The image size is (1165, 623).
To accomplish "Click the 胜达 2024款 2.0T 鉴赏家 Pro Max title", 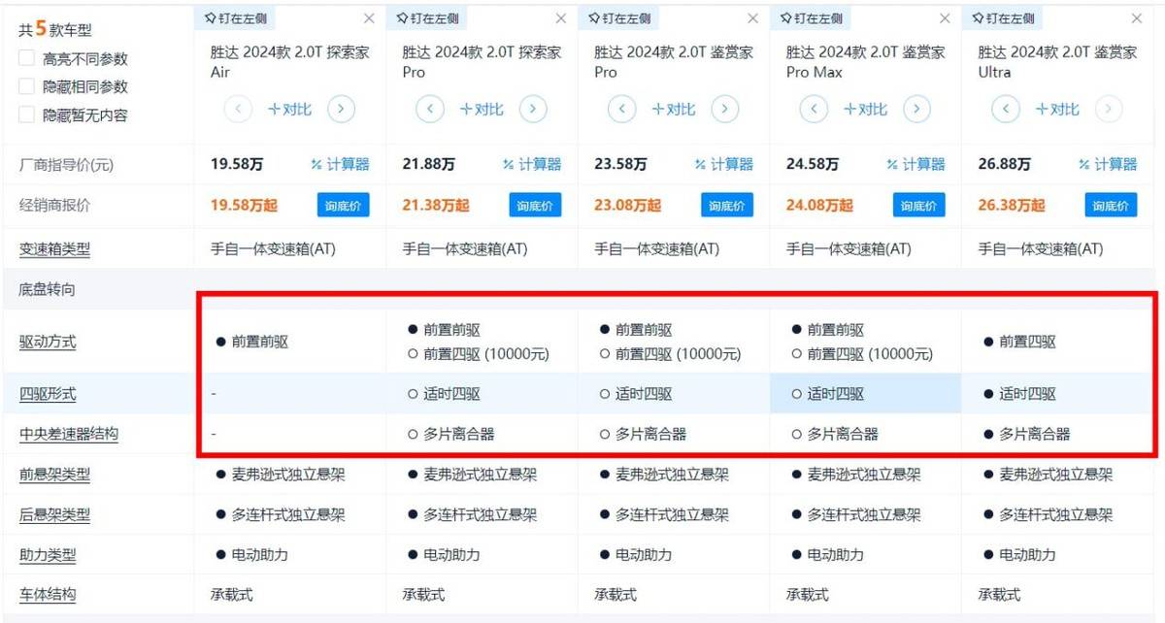I will click(x=866, y=62).
